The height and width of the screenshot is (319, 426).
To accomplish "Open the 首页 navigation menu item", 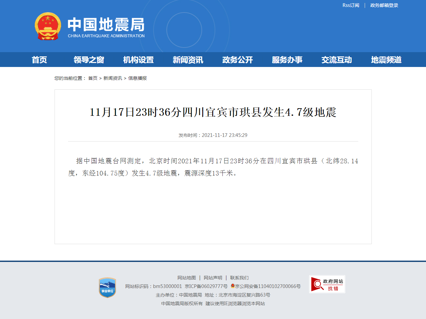I will tap(39, 60).
